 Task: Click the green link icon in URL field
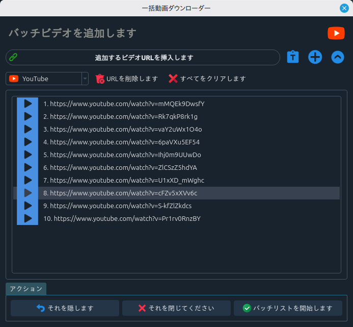[14, 58]
